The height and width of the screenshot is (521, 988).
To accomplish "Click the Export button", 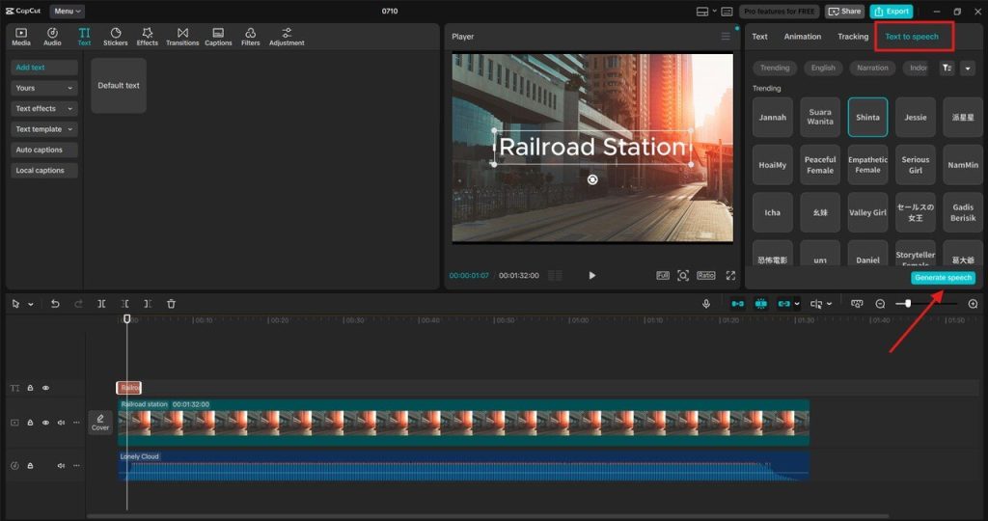I will (x=891, y=12).
